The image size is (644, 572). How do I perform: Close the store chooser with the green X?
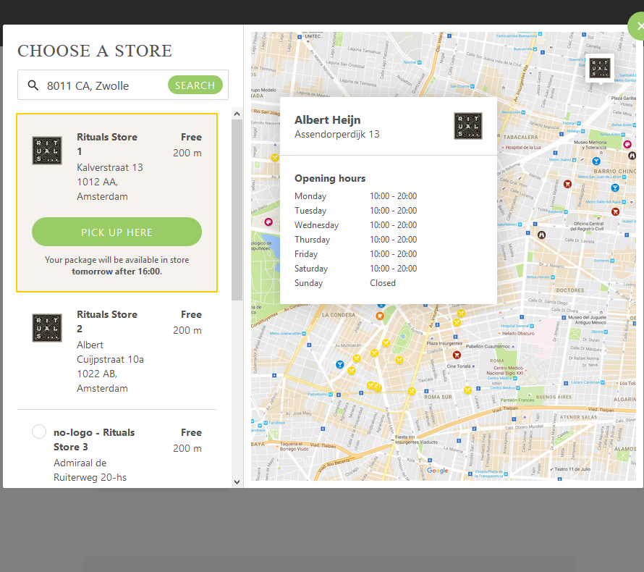coord(638,26)
